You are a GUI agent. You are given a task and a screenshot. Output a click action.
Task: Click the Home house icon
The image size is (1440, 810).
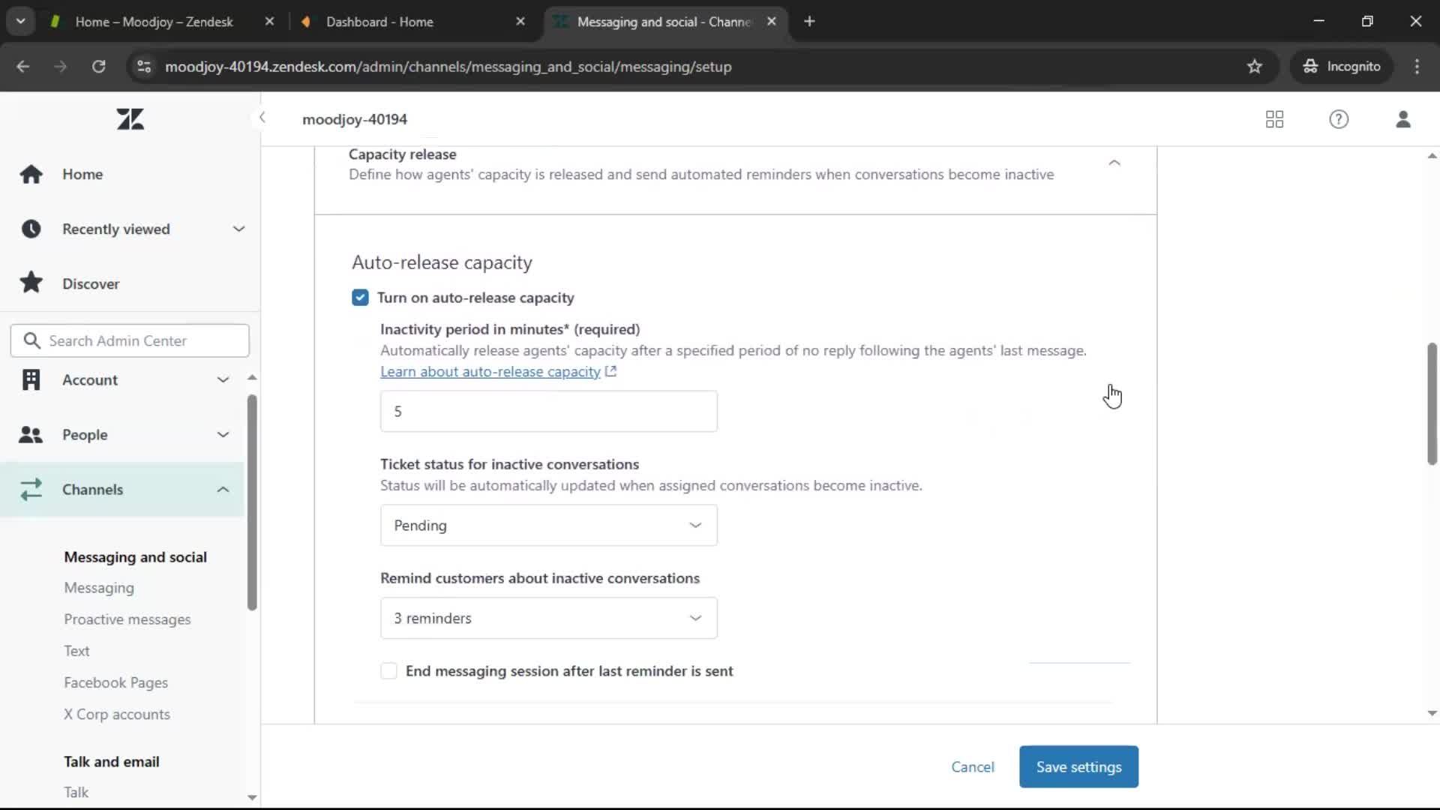pyautogui.click(x=31, y=174)
